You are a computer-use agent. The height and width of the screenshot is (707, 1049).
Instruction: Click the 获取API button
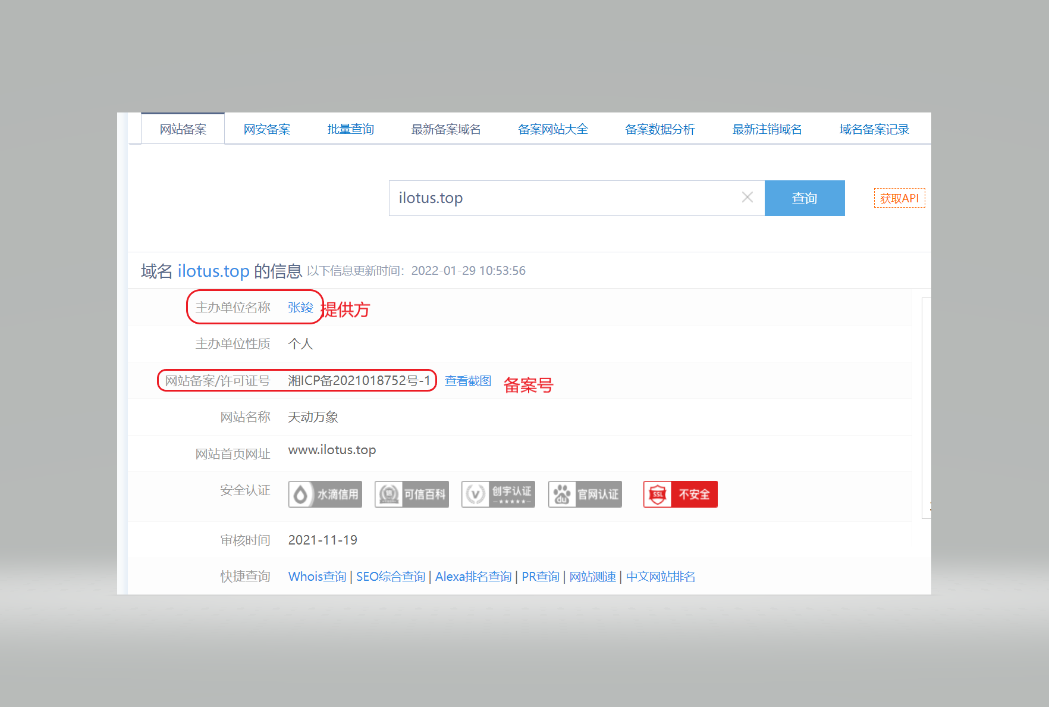pyautogui.click(x=899, y=198)
